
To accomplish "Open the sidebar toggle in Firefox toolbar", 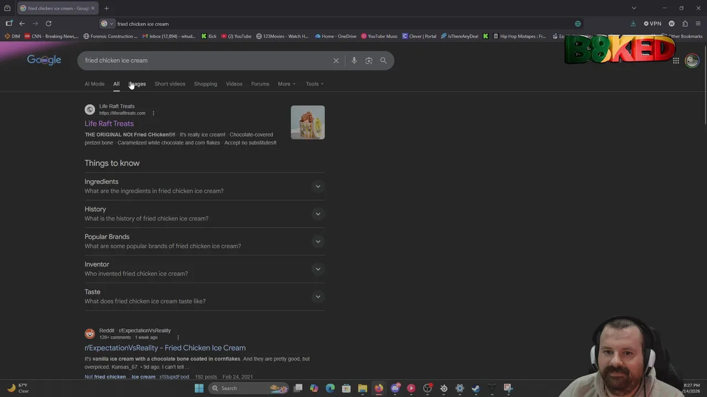I will 9,24.
